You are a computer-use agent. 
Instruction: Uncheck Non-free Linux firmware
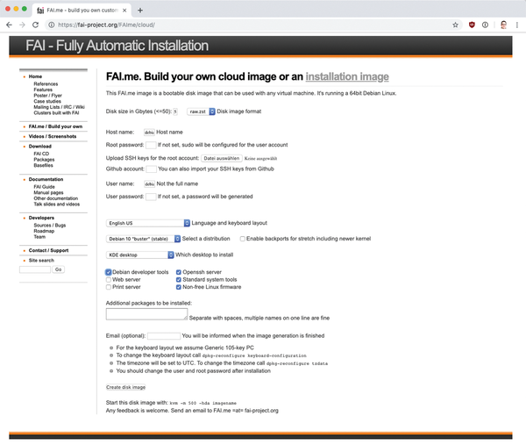[x=179, y=287]
